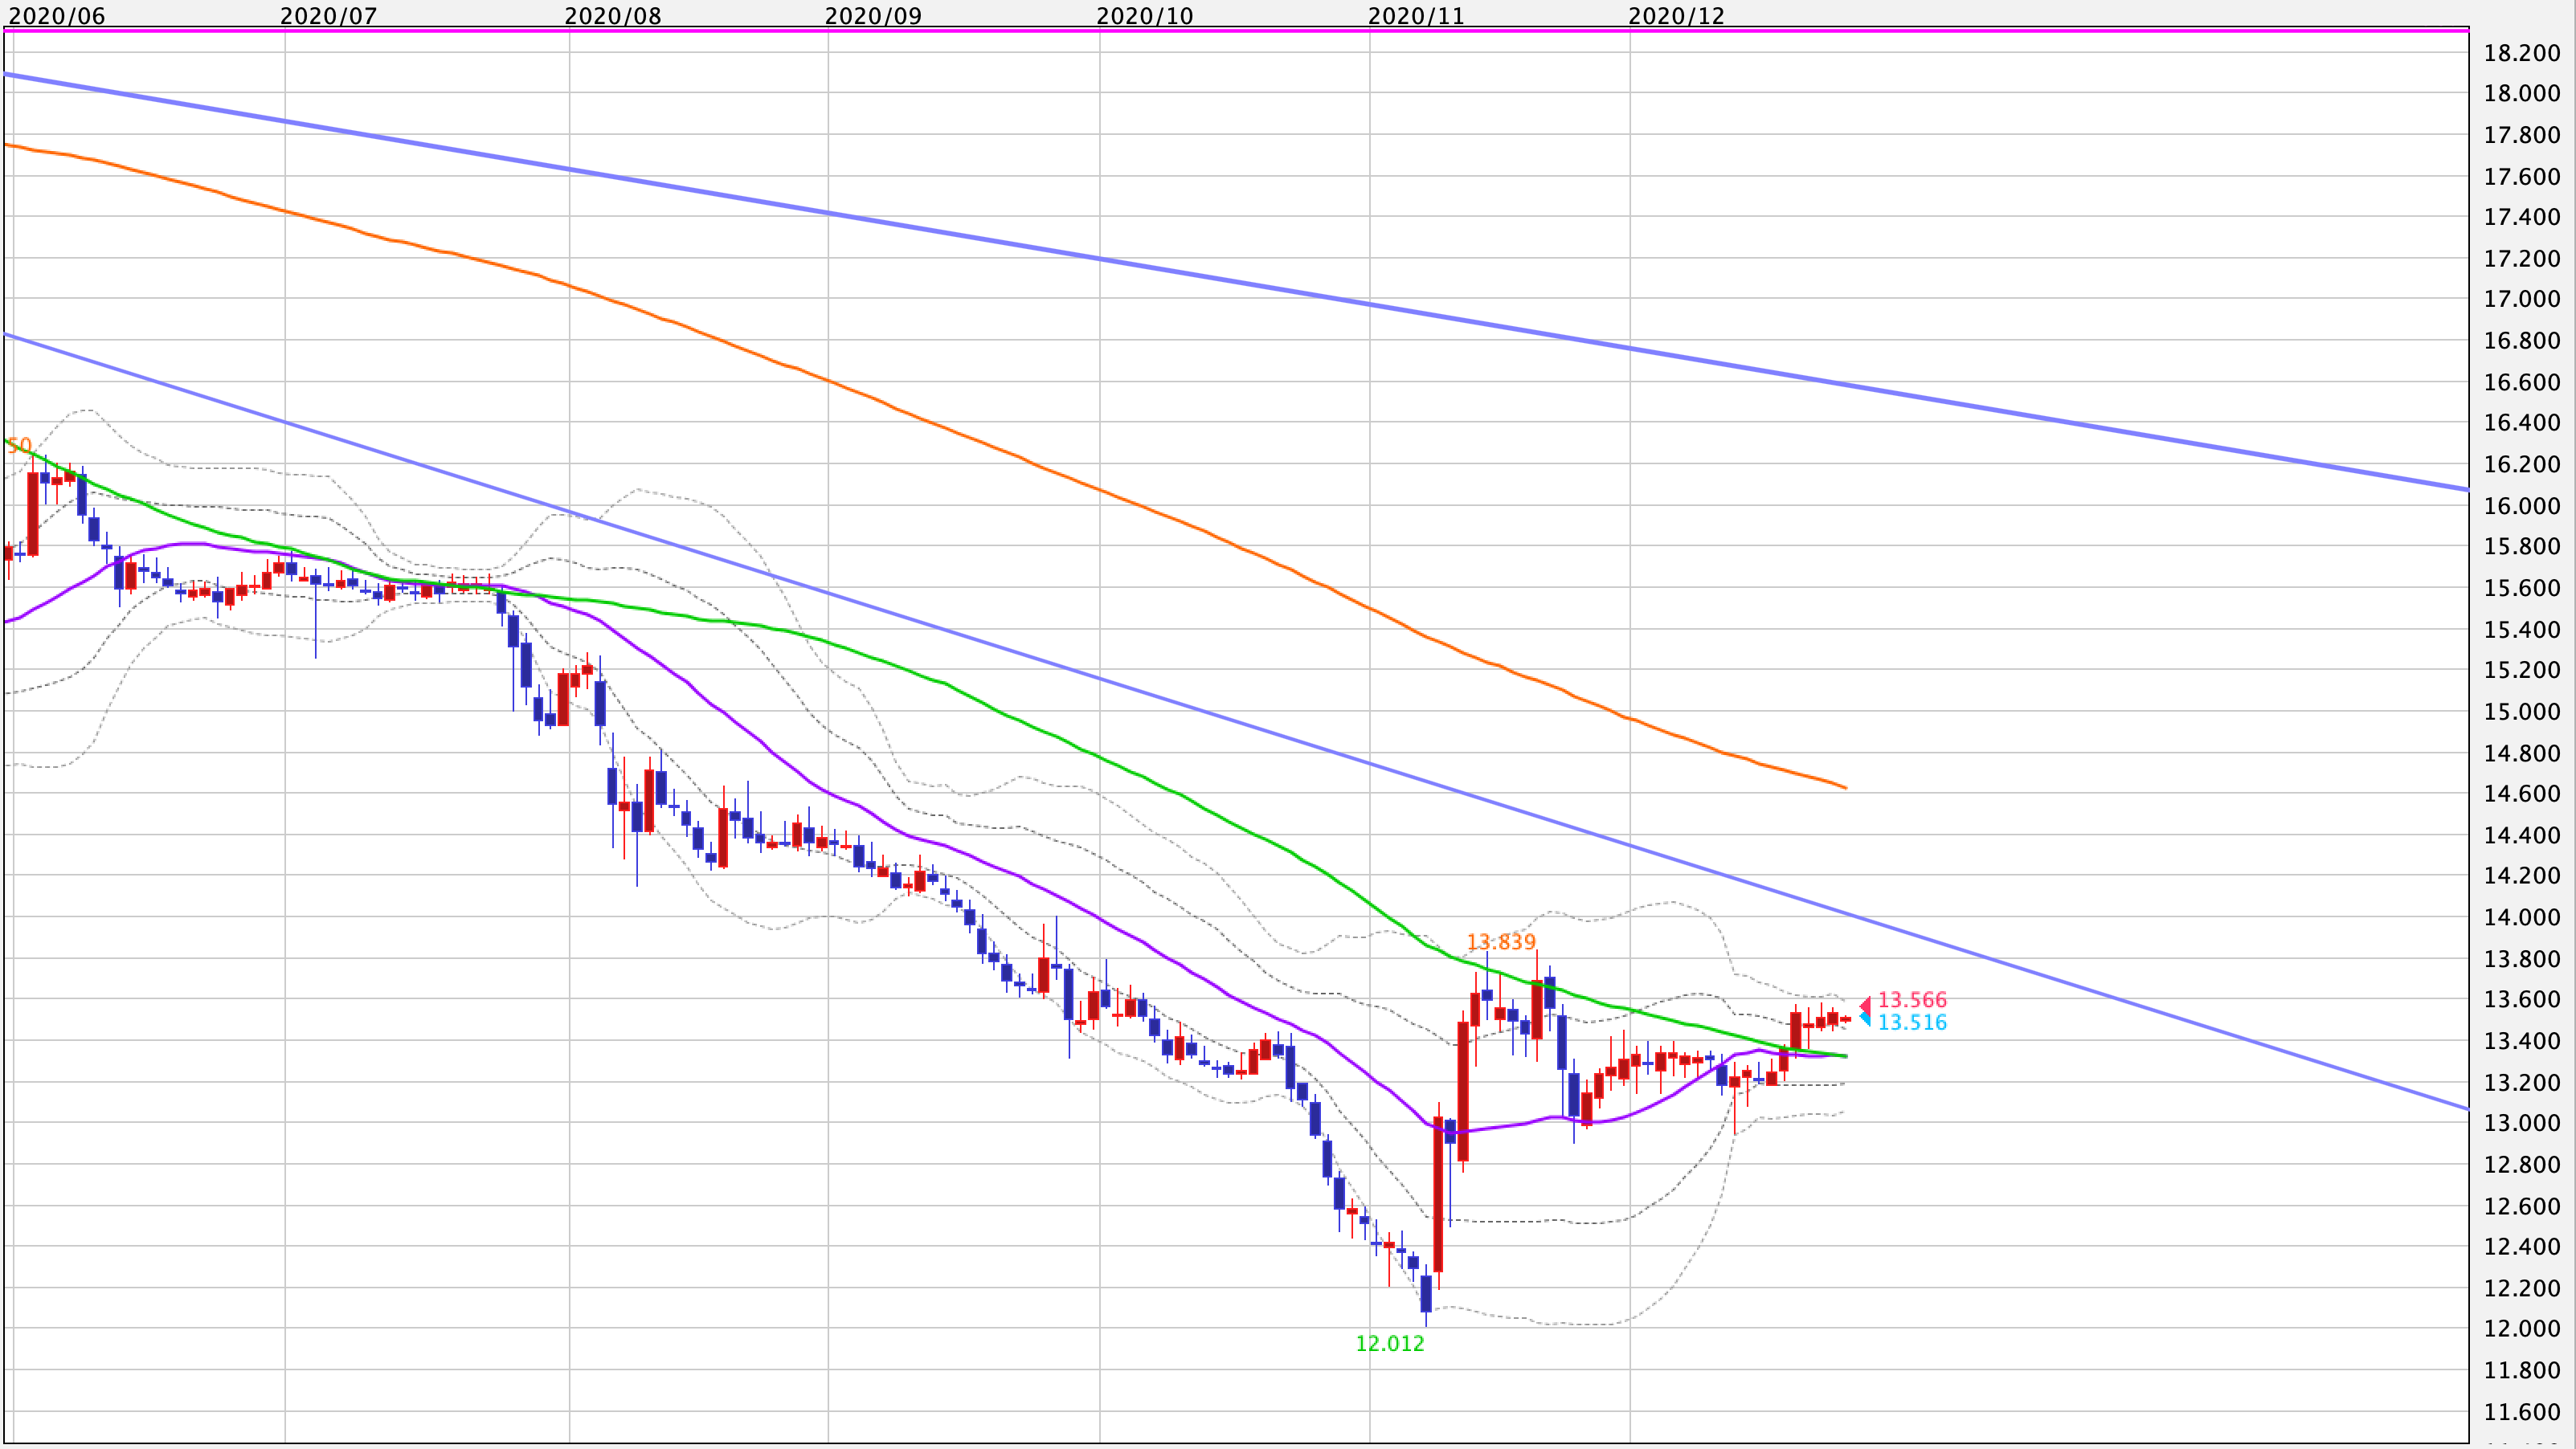Viewport: 2576px width, 1449px height.
Task: Click the 13.600 price axis label
Action: pos(2522,1000)
